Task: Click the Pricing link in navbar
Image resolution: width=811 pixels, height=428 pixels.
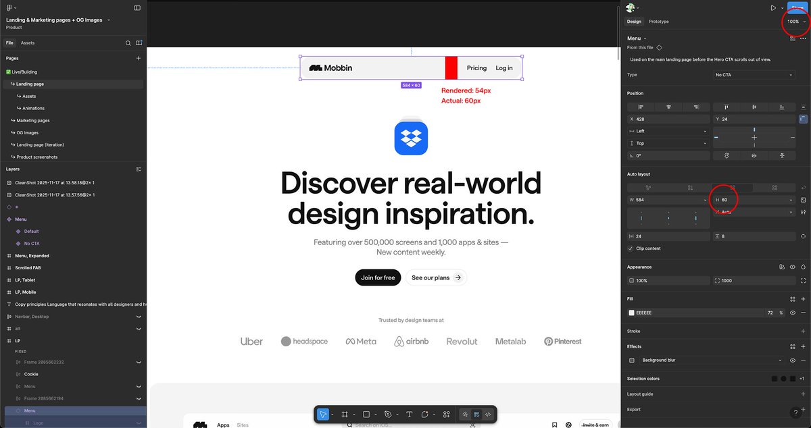Action: click(476, 68)
